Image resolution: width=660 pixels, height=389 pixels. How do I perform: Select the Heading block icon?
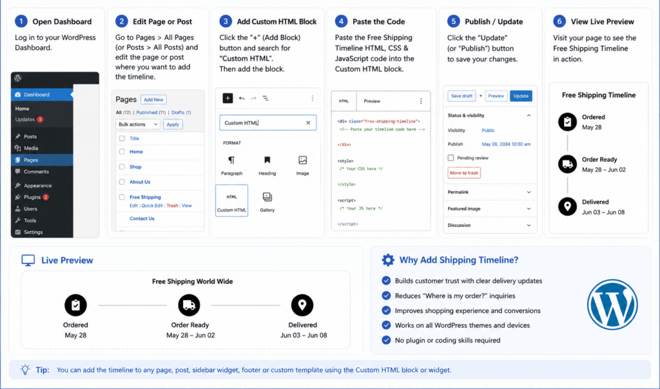[x=267, y=160]
